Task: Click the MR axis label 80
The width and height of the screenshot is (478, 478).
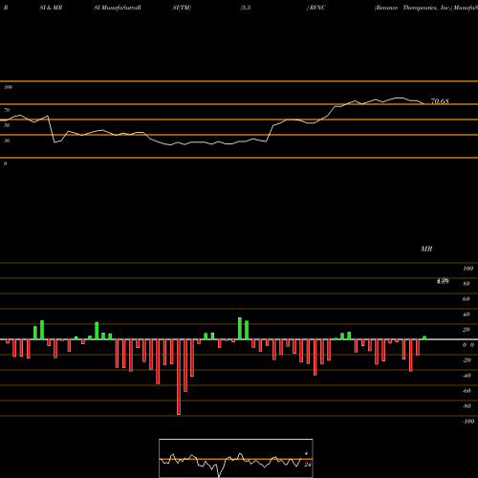Action: tap(467, 284)
